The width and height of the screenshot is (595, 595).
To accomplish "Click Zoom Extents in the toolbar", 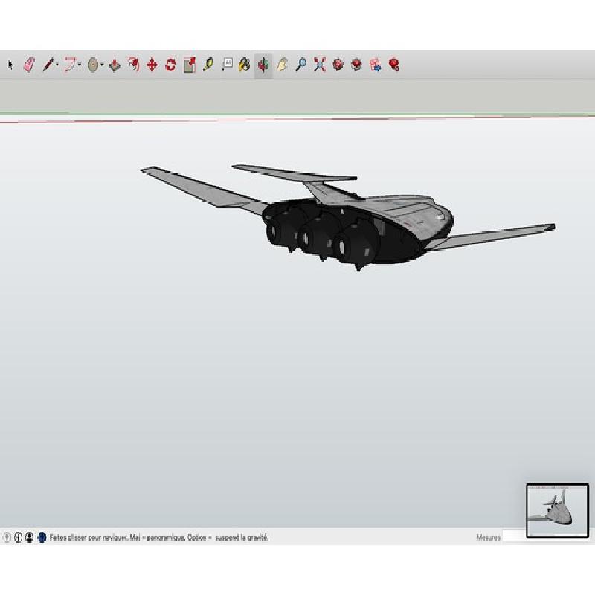I will [319, 65].
